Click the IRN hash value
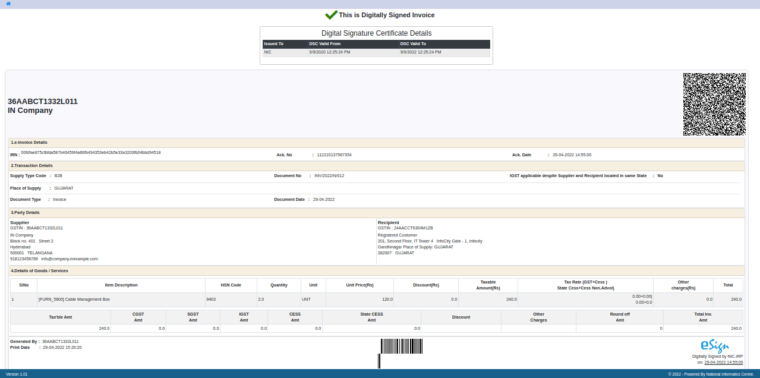 tap(91, 153)
